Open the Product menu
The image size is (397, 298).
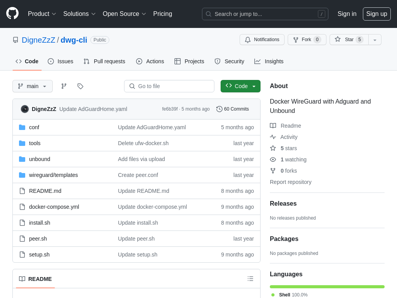pyautogui.click(x=42, y=14)
